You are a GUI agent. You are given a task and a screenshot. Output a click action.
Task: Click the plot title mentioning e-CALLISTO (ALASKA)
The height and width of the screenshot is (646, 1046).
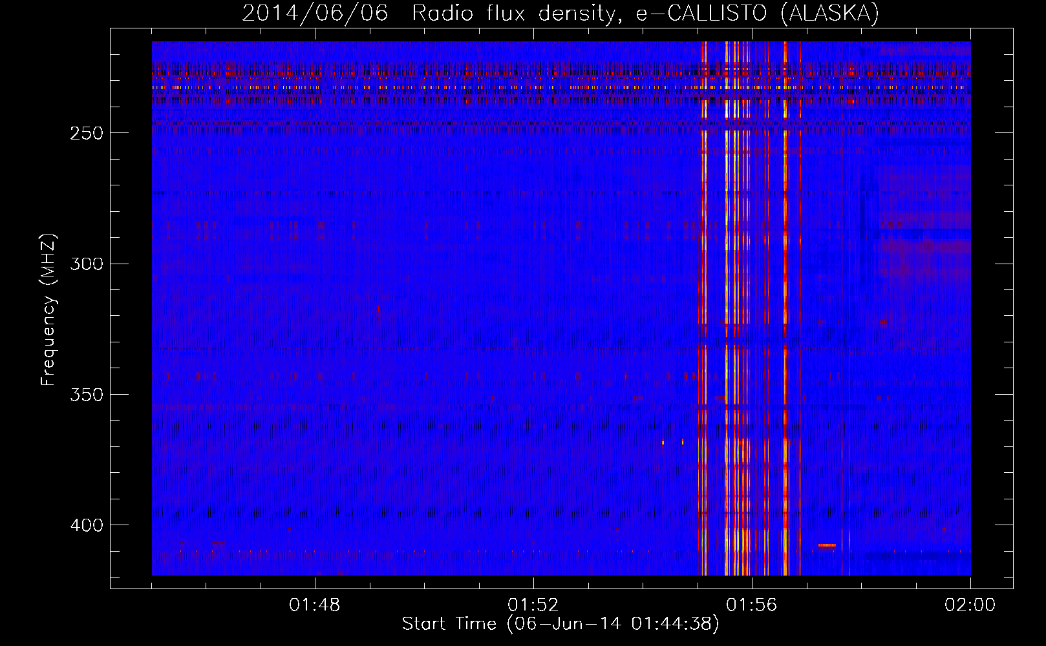[560, 14]
